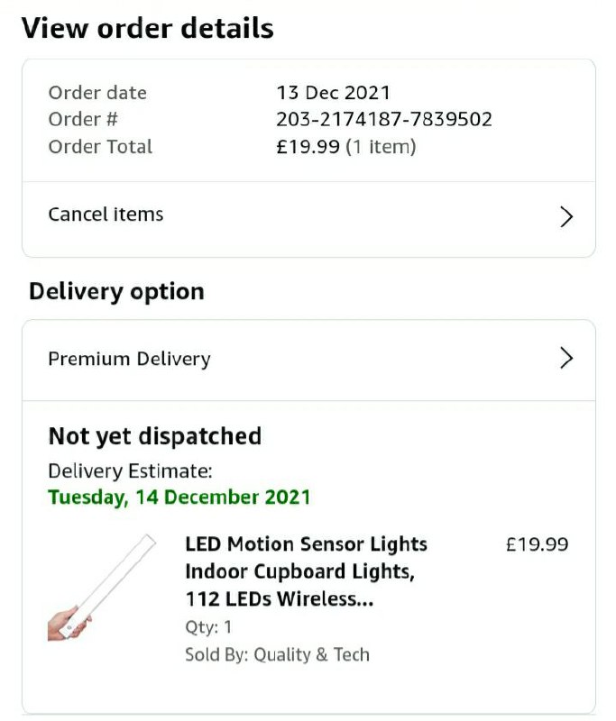
Task: Tap the Delivery option section heading
Action: click(116, 292)
